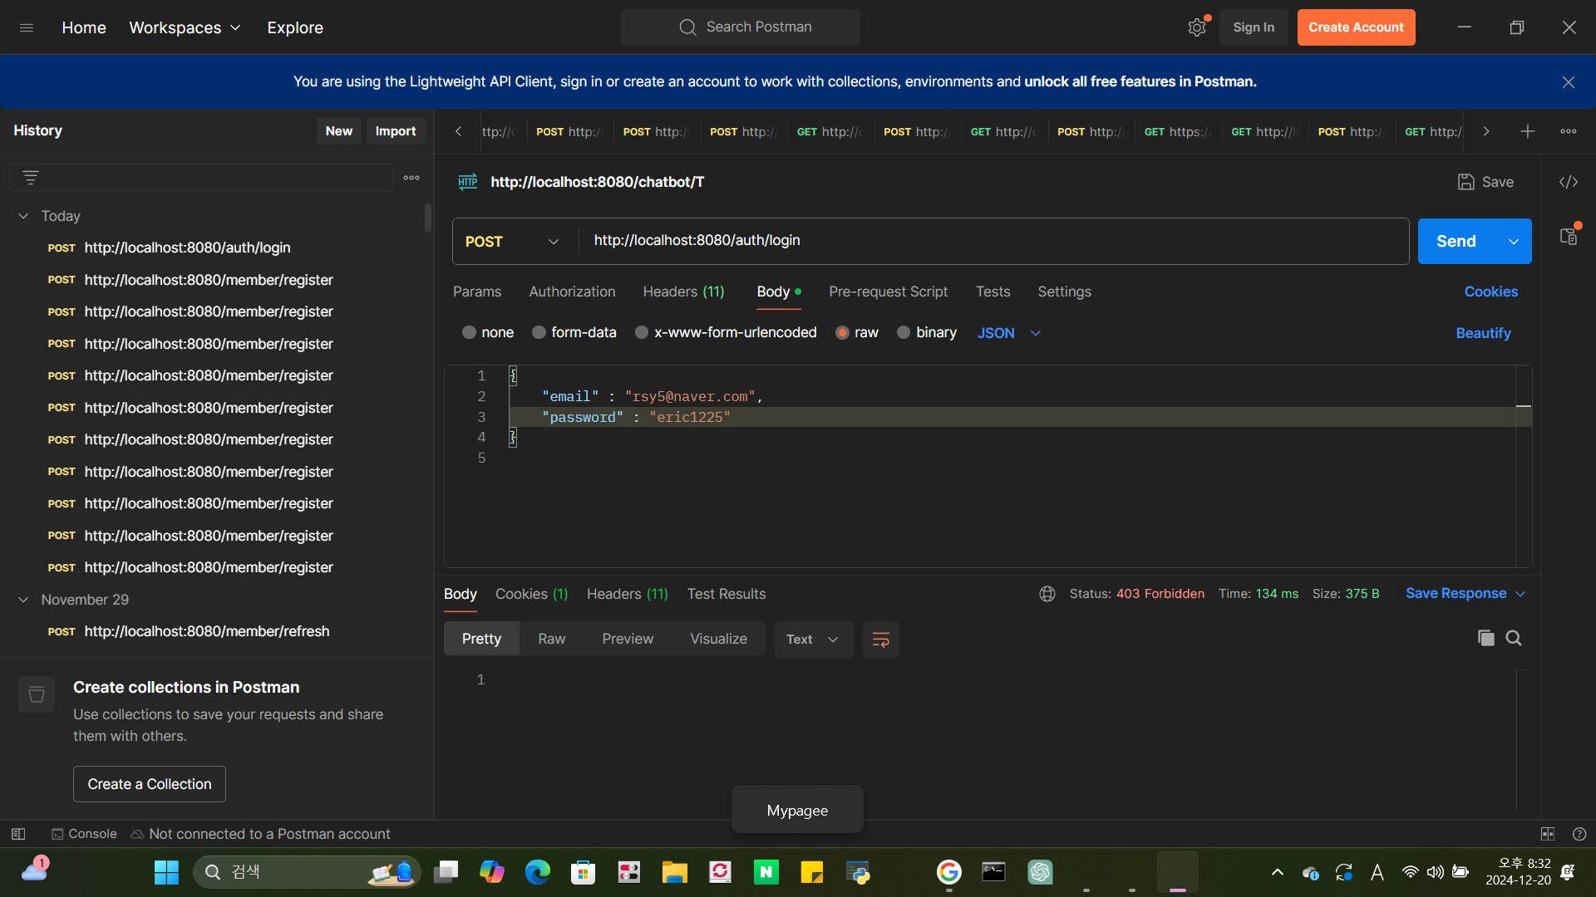The width and height of the screenshot is (1596, 897).
Task: Add a new request tab with plus icon
Action: point(1528,131)
